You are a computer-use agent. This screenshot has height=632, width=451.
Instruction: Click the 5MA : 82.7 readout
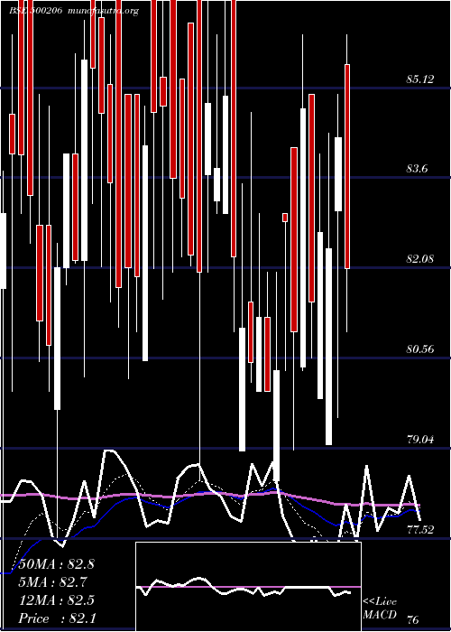click(53, 582)
